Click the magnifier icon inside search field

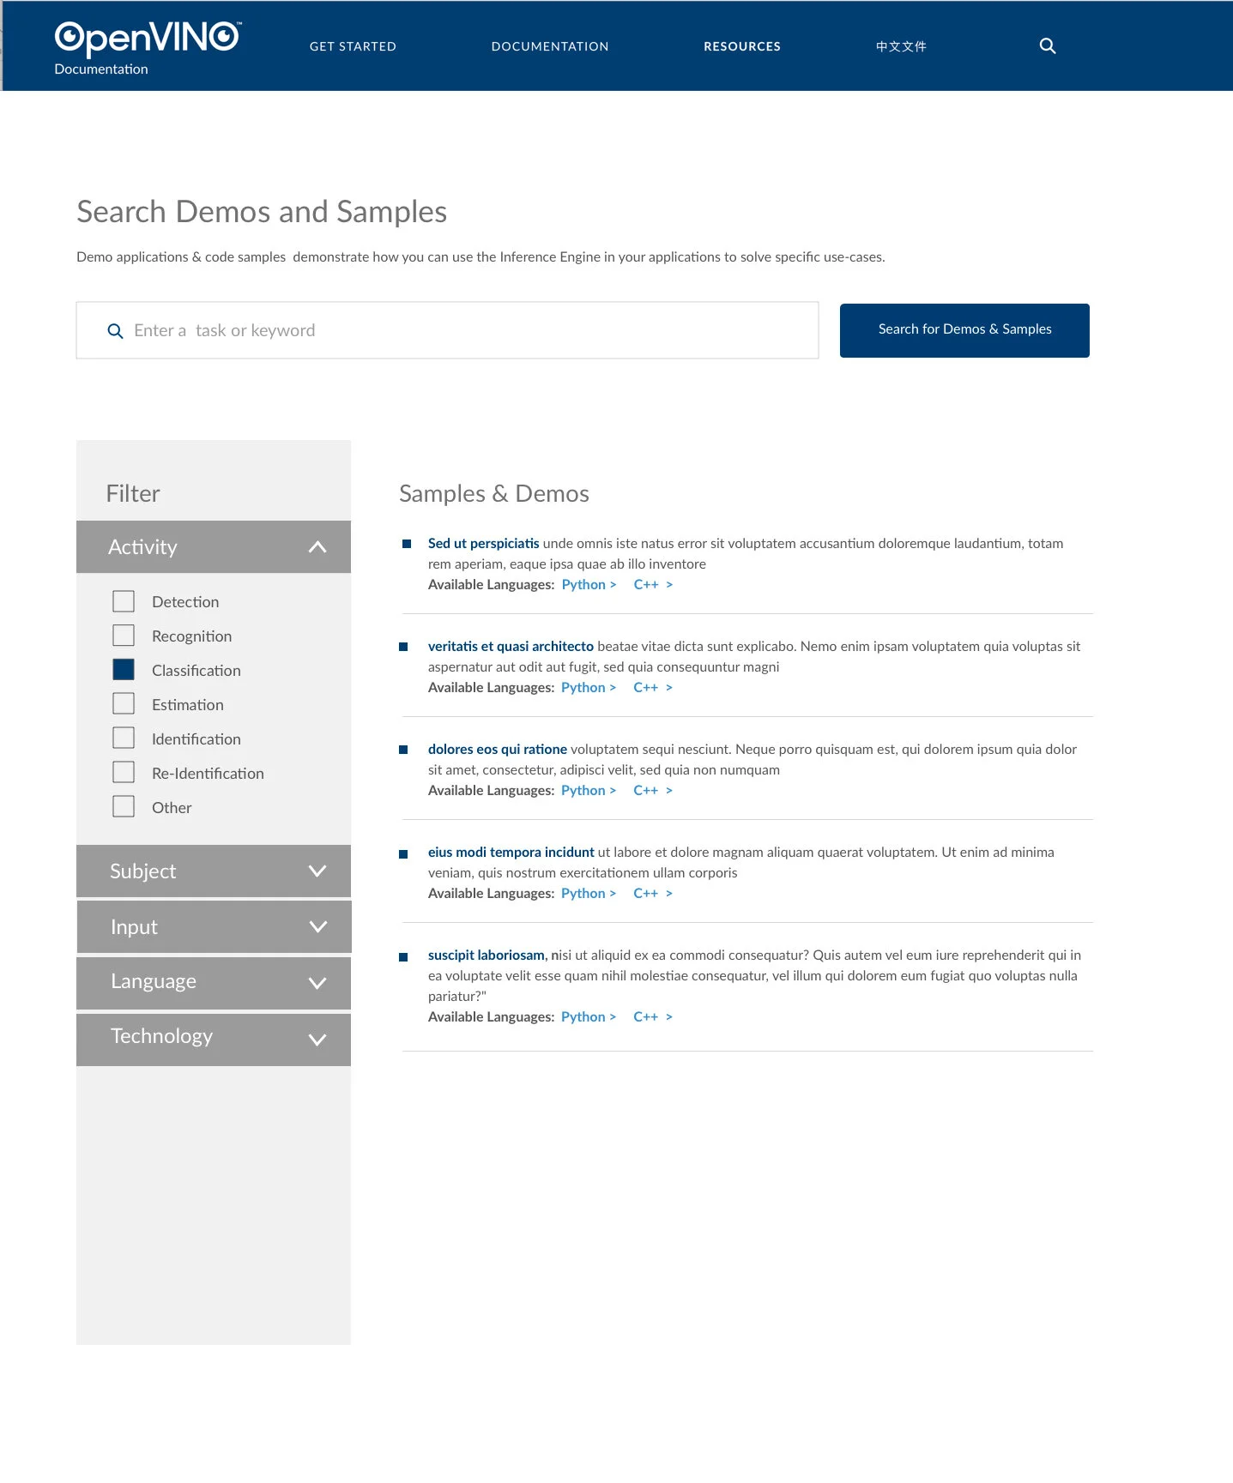point(115,331)
